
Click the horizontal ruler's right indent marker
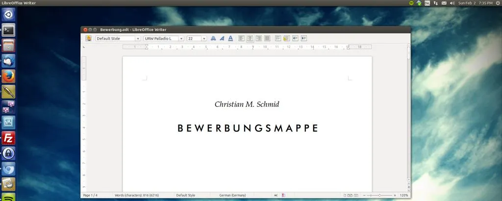pyautogui.click(x=348, y=48)
